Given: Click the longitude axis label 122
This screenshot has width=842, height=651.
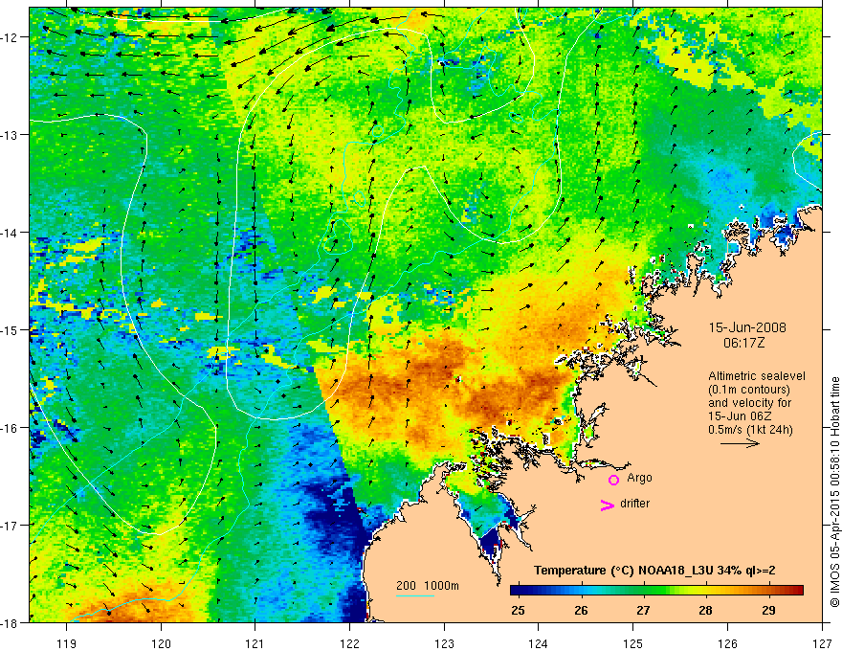Looking at the screenshot, I should tap(349, 643).
